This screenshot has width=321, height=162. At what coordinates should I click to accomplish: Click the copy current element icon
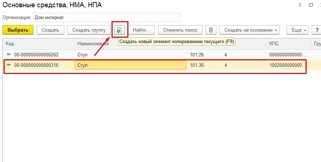(119, 30)
